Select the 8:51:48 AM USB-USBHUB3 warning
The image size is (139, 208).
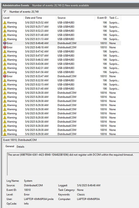click(62, 35)
